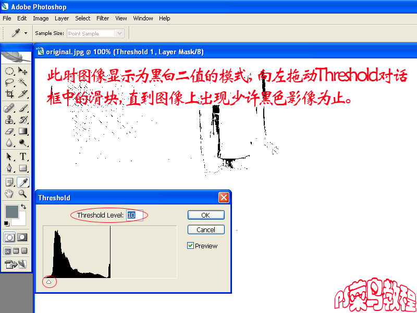417x313 pixels.
Task: Click the Eyedropper icon in options bar
Action: click(16, 33)
